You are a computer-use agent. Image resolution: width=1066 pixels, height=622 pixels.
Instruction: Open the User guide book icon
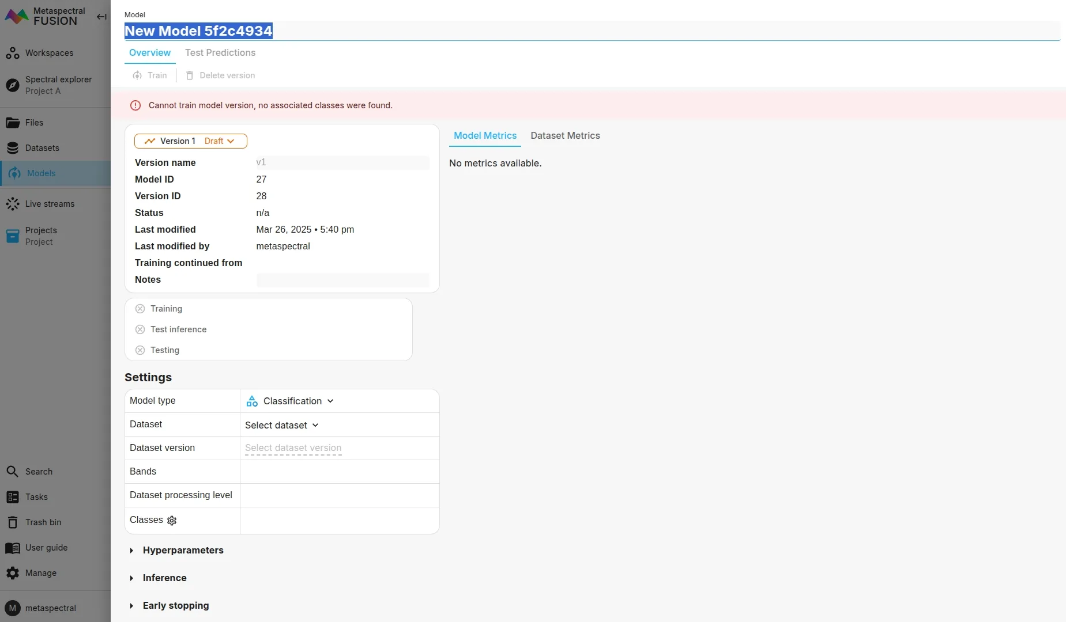pyautogui.click(x=13, y=548)
